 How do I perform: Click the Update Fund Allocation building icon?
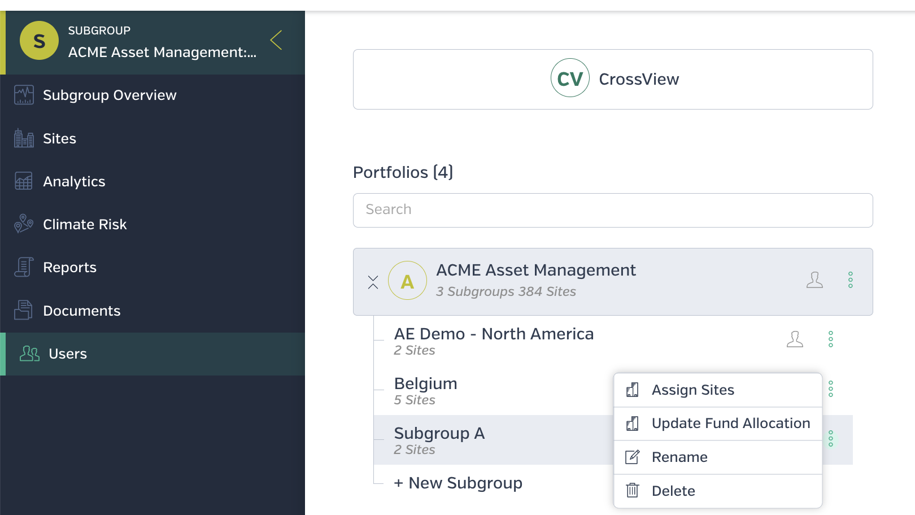(x=633, y=424)
